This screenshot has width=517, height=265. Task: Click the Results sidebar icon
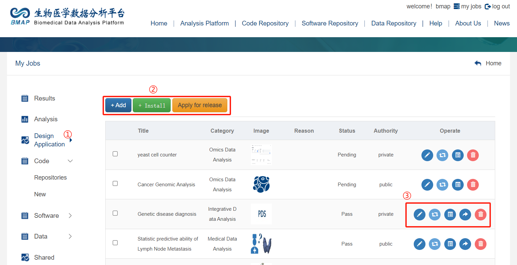tap(25, 98)
